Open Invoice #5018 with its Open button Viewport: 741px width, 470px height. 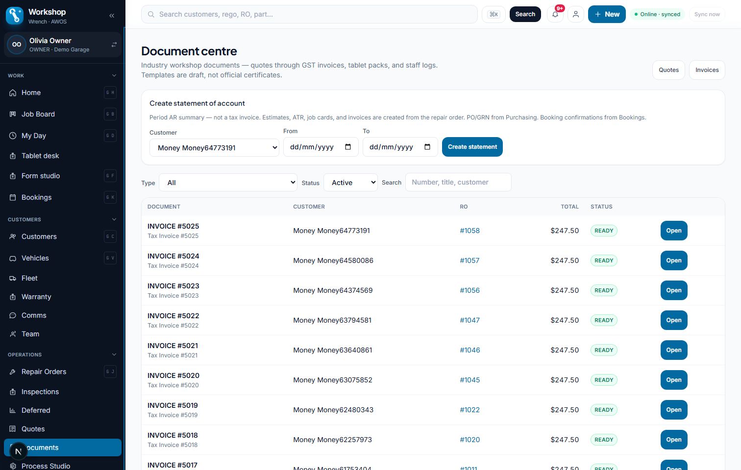pos(674,440)
